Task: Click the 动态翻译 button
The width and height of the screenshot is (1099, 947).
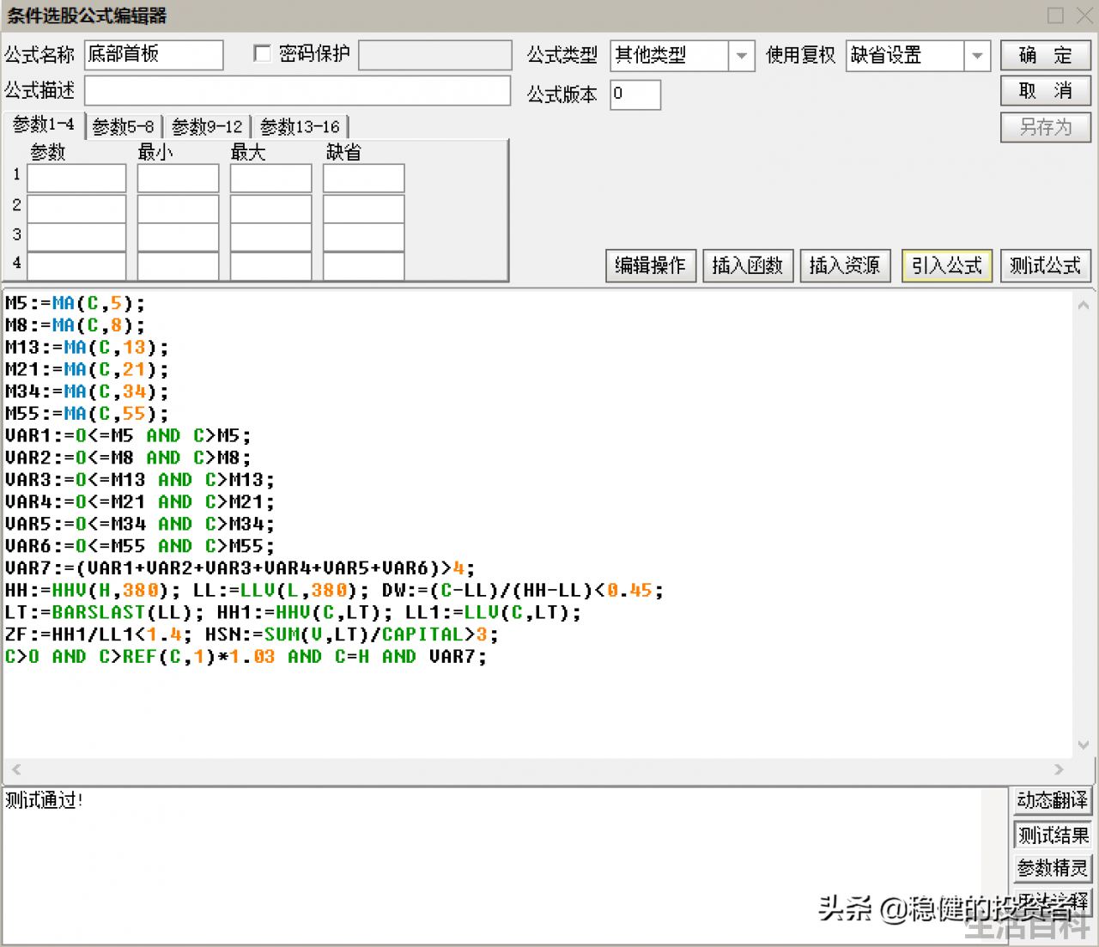Action: 1052,800
